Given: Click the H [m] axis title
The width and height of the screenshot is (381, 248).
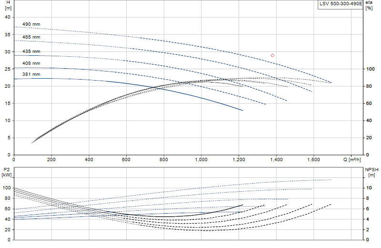Looking at the screenshot, I should (x=8, y=5).
